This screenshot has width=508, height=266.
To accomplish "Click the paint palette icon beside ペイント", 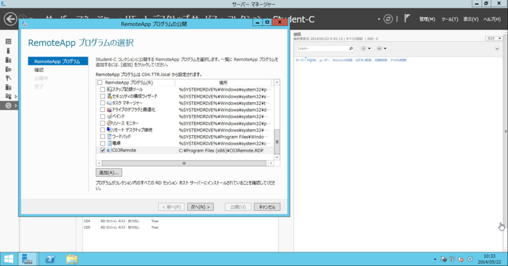I will click(109, 116).
